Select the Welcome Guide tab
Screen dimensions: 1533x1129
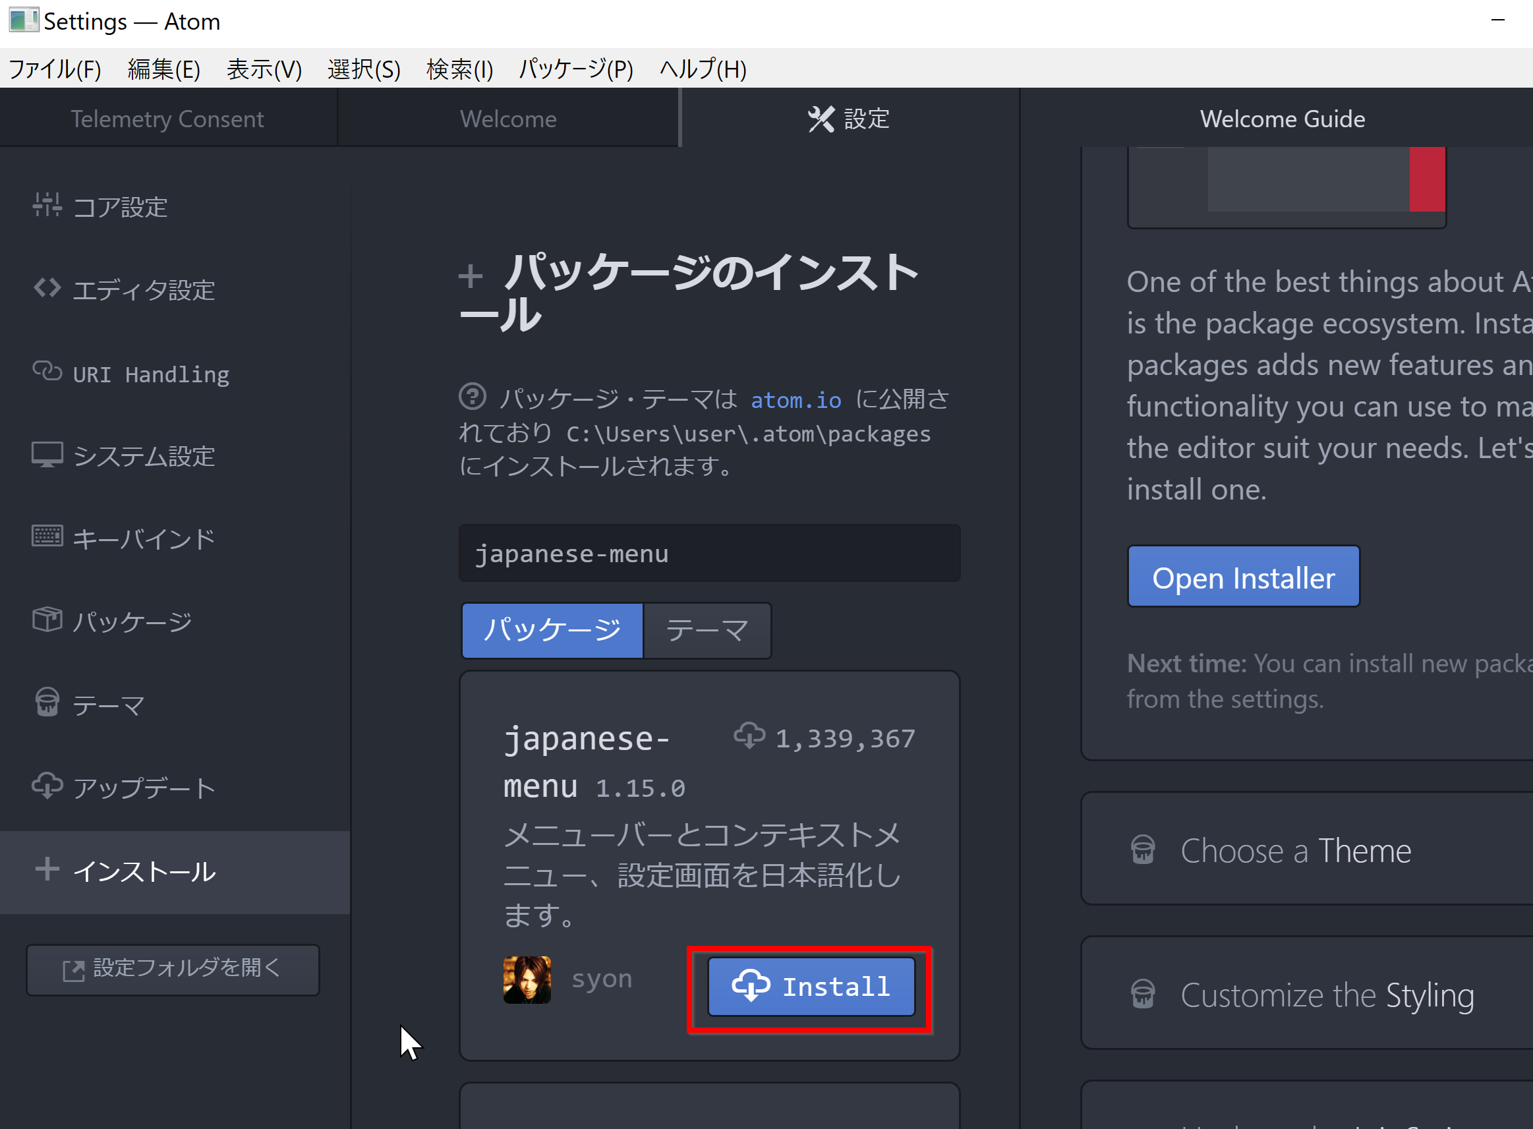tap(1282, 118)
